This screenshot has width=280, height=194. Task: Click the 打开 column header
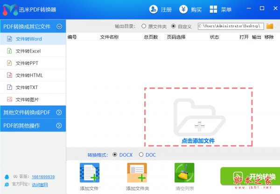click(244, 37)
